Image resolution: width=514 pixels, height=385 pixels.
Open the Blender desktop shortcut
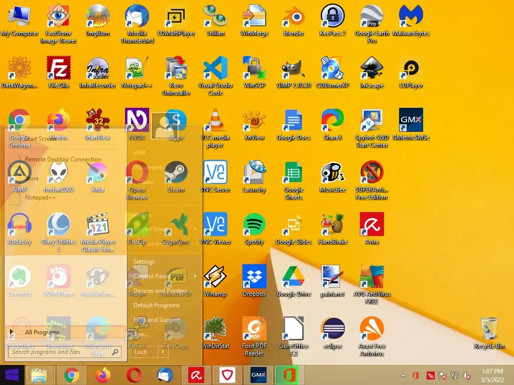293,20
